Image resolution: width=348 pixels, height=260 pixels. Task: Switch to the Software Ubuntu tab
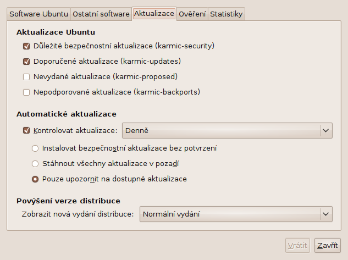[x=38, y=14]
